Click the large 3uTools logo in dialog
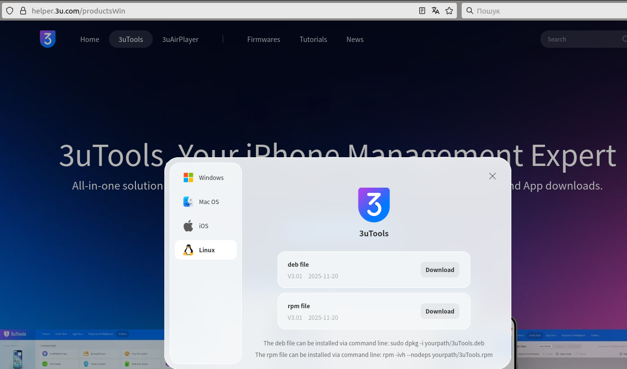Image resolution: width=627 pixels, height=369 pixels. pyautogui.click(x=374, y=205)
